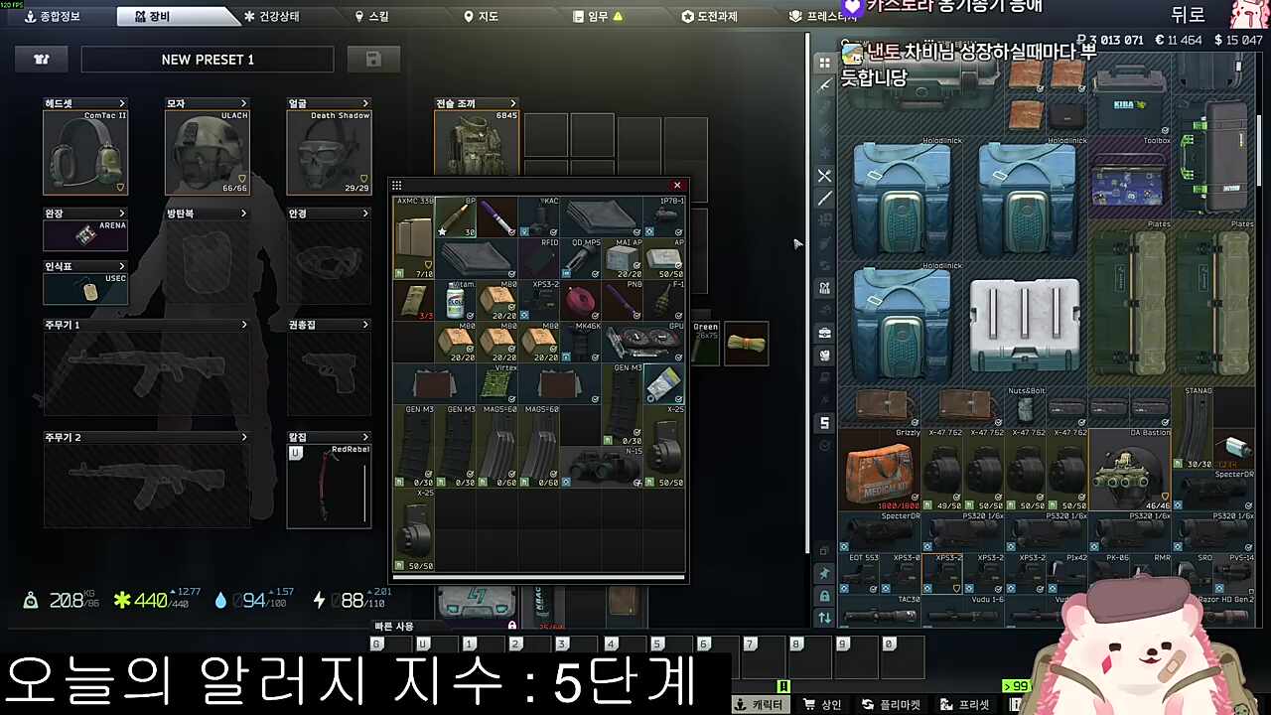Close the open container window
1271x715 pixels.
(677, 186)
